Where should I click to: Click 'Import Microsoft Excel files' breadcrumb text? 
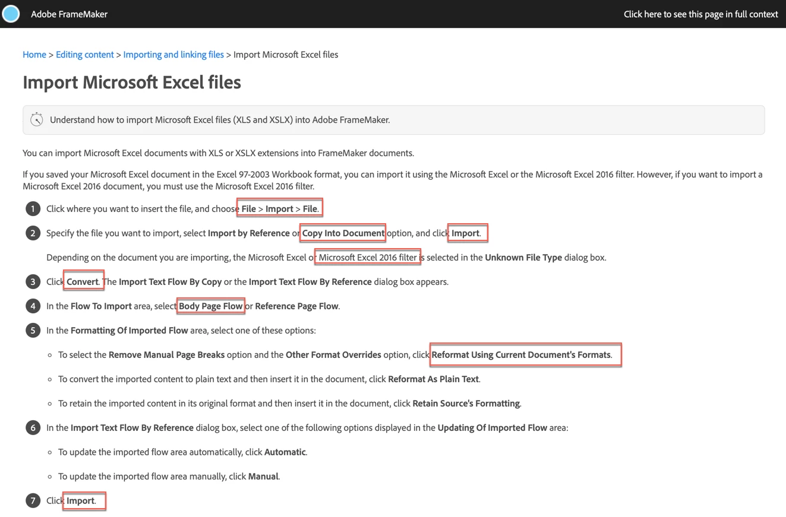[x=286, y=55]
